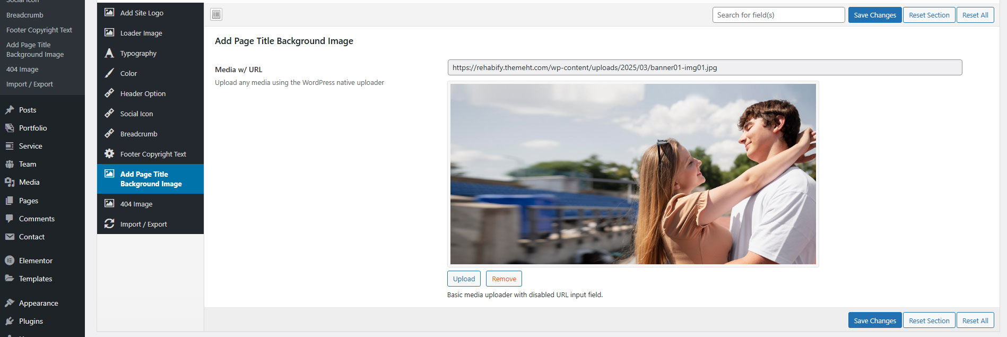Click the Contact envelope icon

point(10,237)
